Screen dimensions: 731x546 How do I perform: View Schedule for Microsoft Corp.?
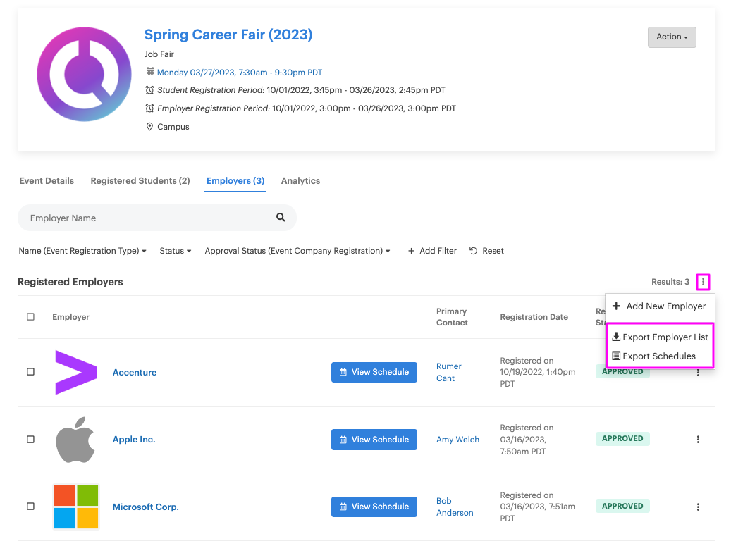(x=374, y=507)
